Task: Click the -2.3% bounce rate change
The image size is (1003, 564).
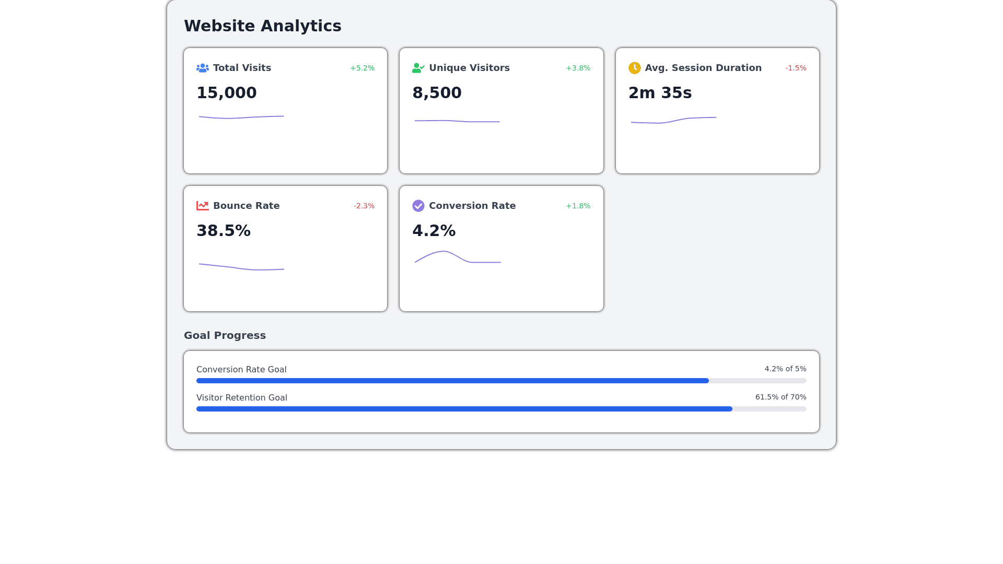Action: [364, 206]
